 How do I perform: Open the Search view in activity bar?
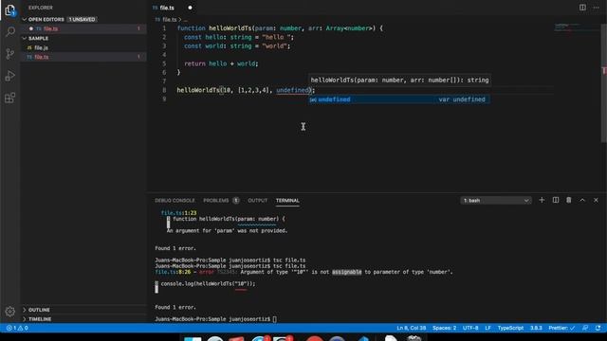10,31
